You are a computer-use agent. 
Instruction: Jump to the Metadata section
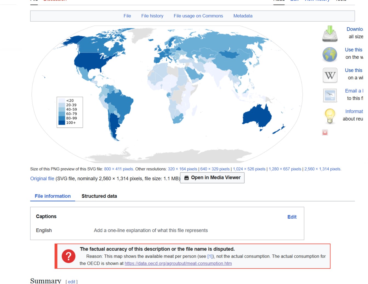coord(243,16)
